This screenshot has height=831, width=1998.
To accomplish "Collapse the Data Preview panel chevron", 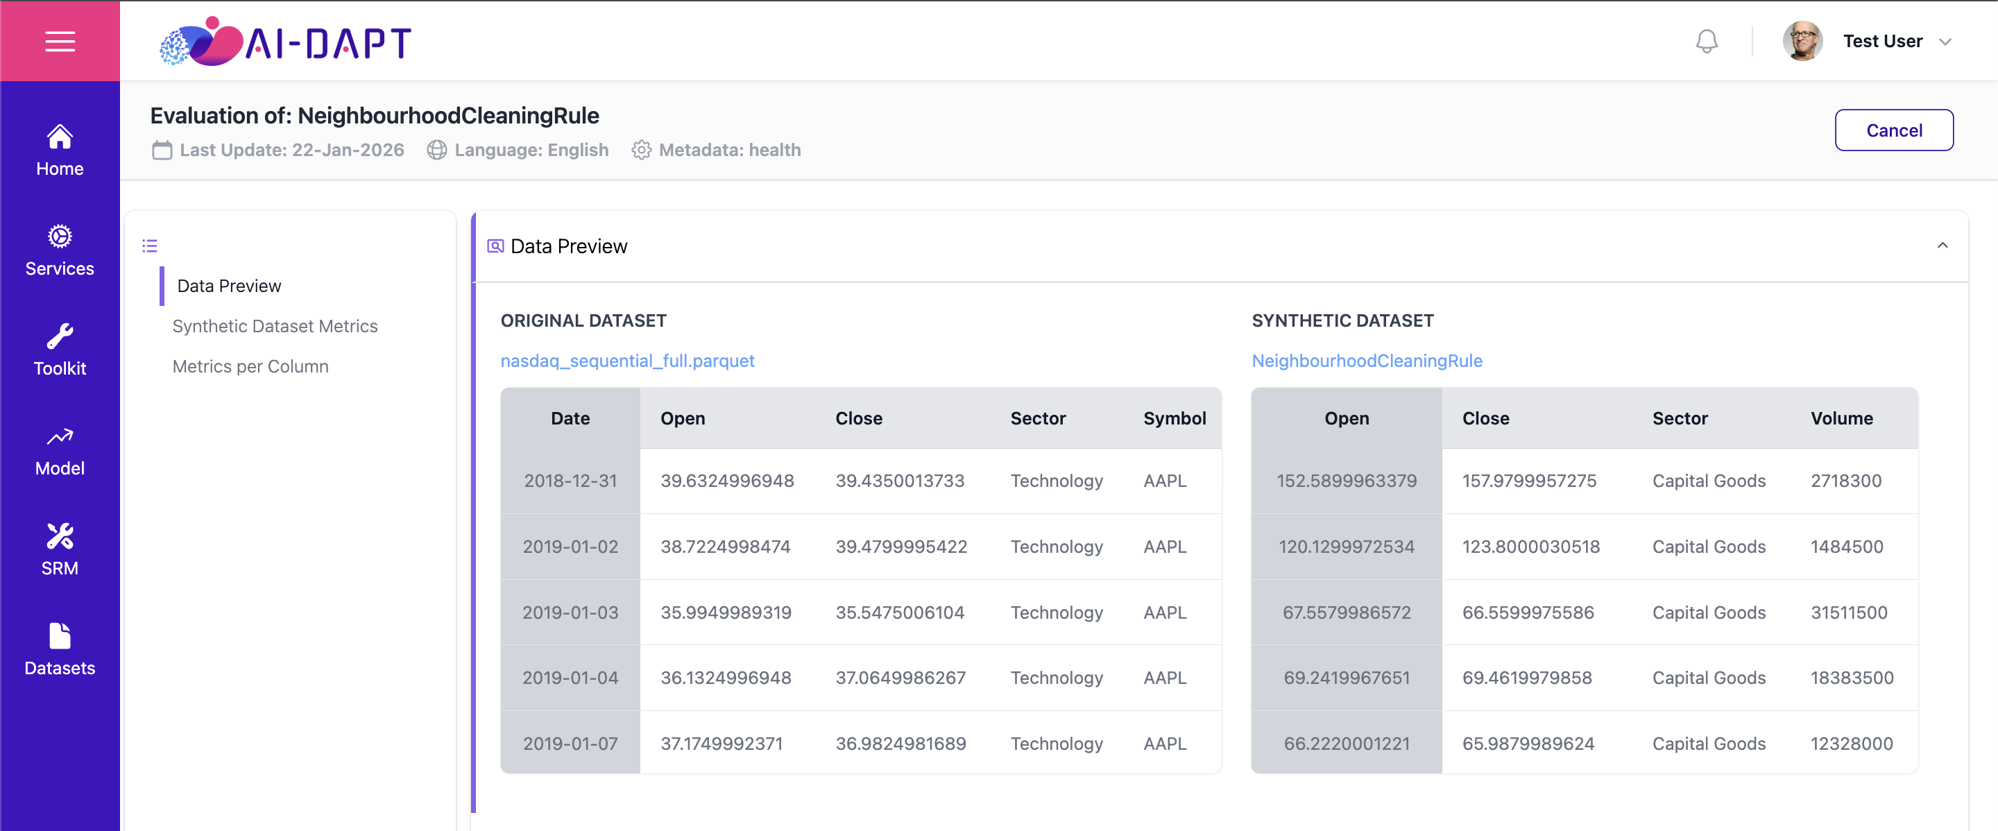I will click(x=1942, y=246).
